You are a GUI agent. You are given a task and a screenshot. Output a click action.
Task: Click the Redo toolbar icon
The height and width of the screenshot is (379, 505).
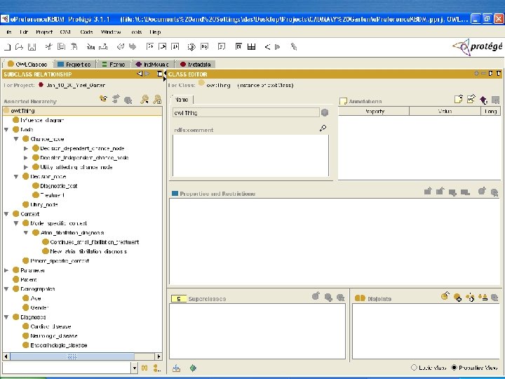(x=133, y=47)
